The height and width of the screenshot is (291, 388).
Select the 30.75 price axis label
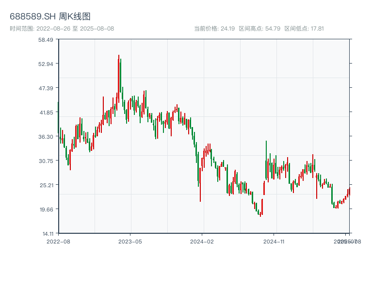click(x=46, y=161)
